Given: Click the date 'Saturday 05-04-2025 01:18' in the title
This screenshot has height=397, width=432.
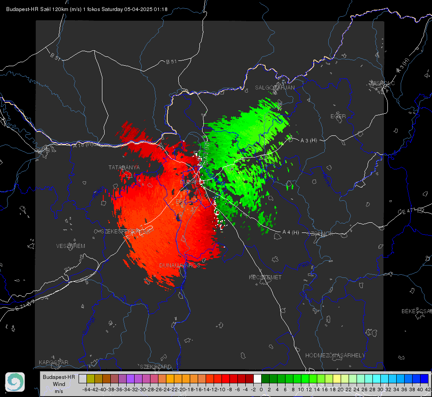Looking at the screenshot, I should [x=135, y=9].
